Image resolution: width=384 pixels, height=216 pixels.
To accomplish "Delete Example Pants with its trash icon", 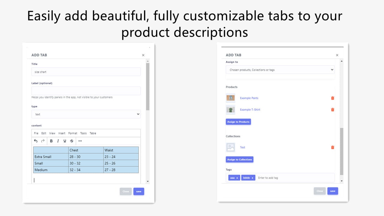I will click(332, 98).
